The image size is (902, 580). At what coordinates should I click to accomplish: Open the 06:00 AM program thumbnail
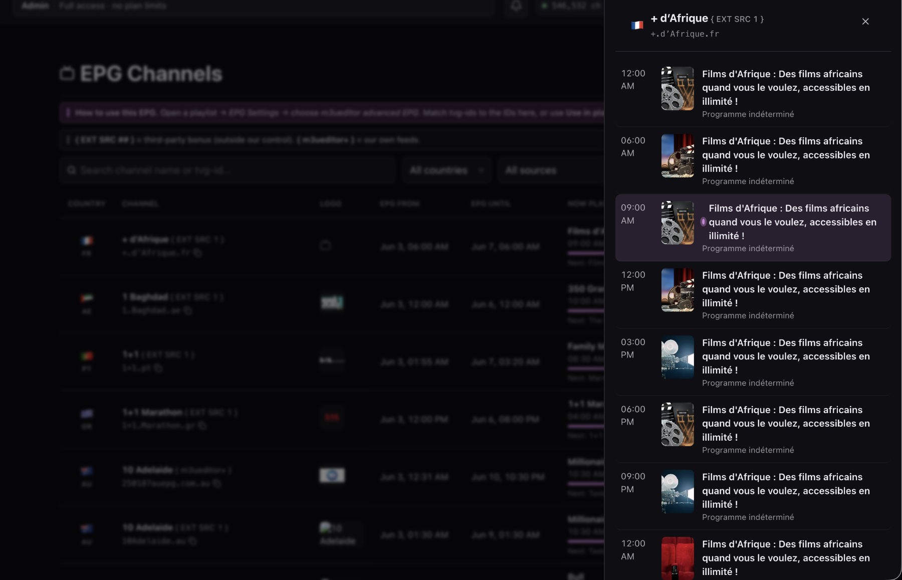678,156
